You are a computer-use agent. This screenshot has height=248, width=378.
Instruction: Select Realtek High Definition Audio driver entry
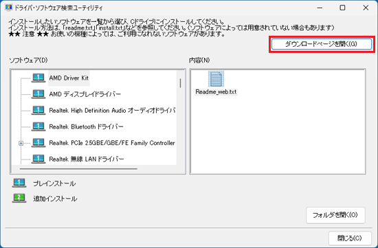point(112,111)
